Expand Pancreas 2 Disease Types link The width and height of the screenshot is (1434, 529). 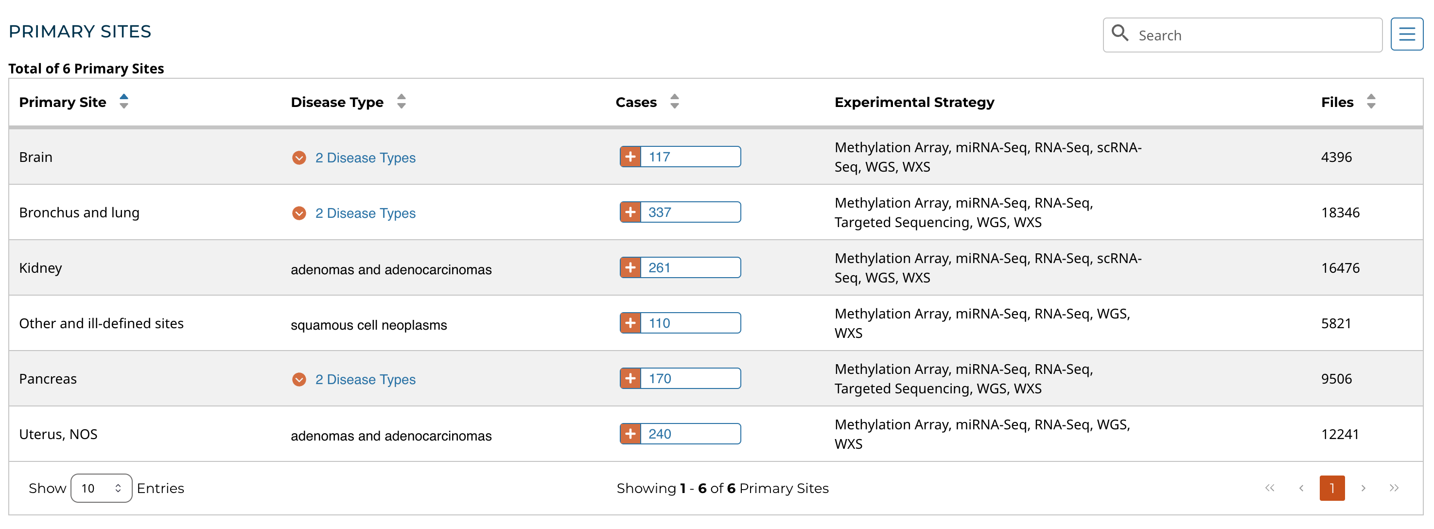[365, 379]
